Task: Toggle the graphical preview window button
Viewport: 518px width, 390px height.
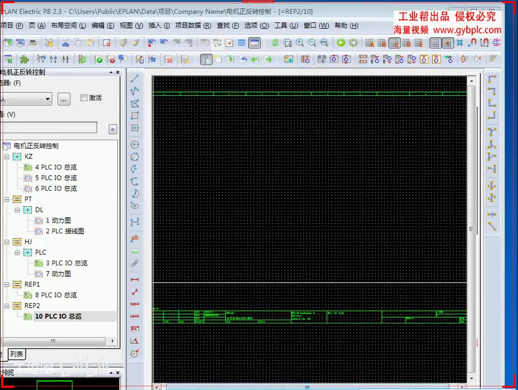Action: 255,43
